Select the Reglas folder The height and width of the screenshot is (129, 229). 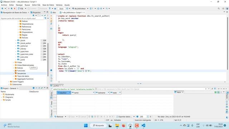pos(25,35)
